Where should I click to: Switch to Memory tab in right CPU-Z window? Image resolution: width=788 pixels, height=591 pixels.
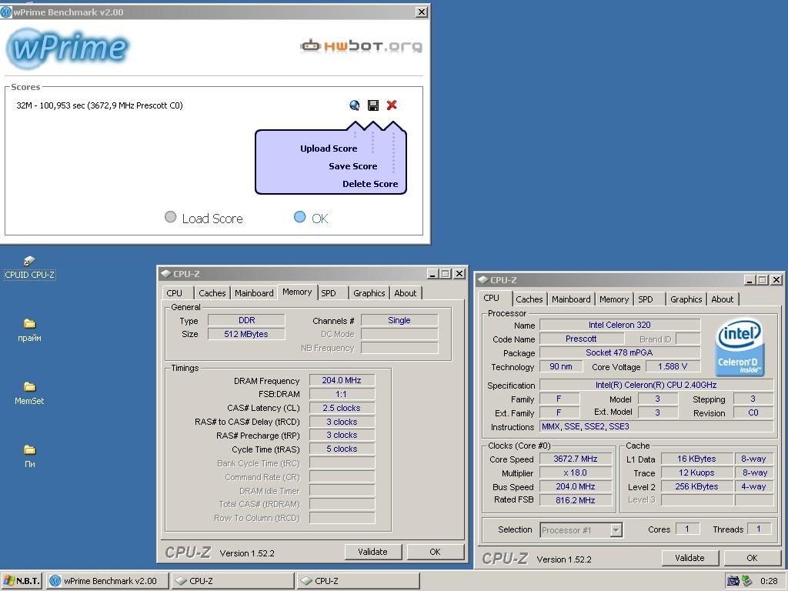coord(614,299)
